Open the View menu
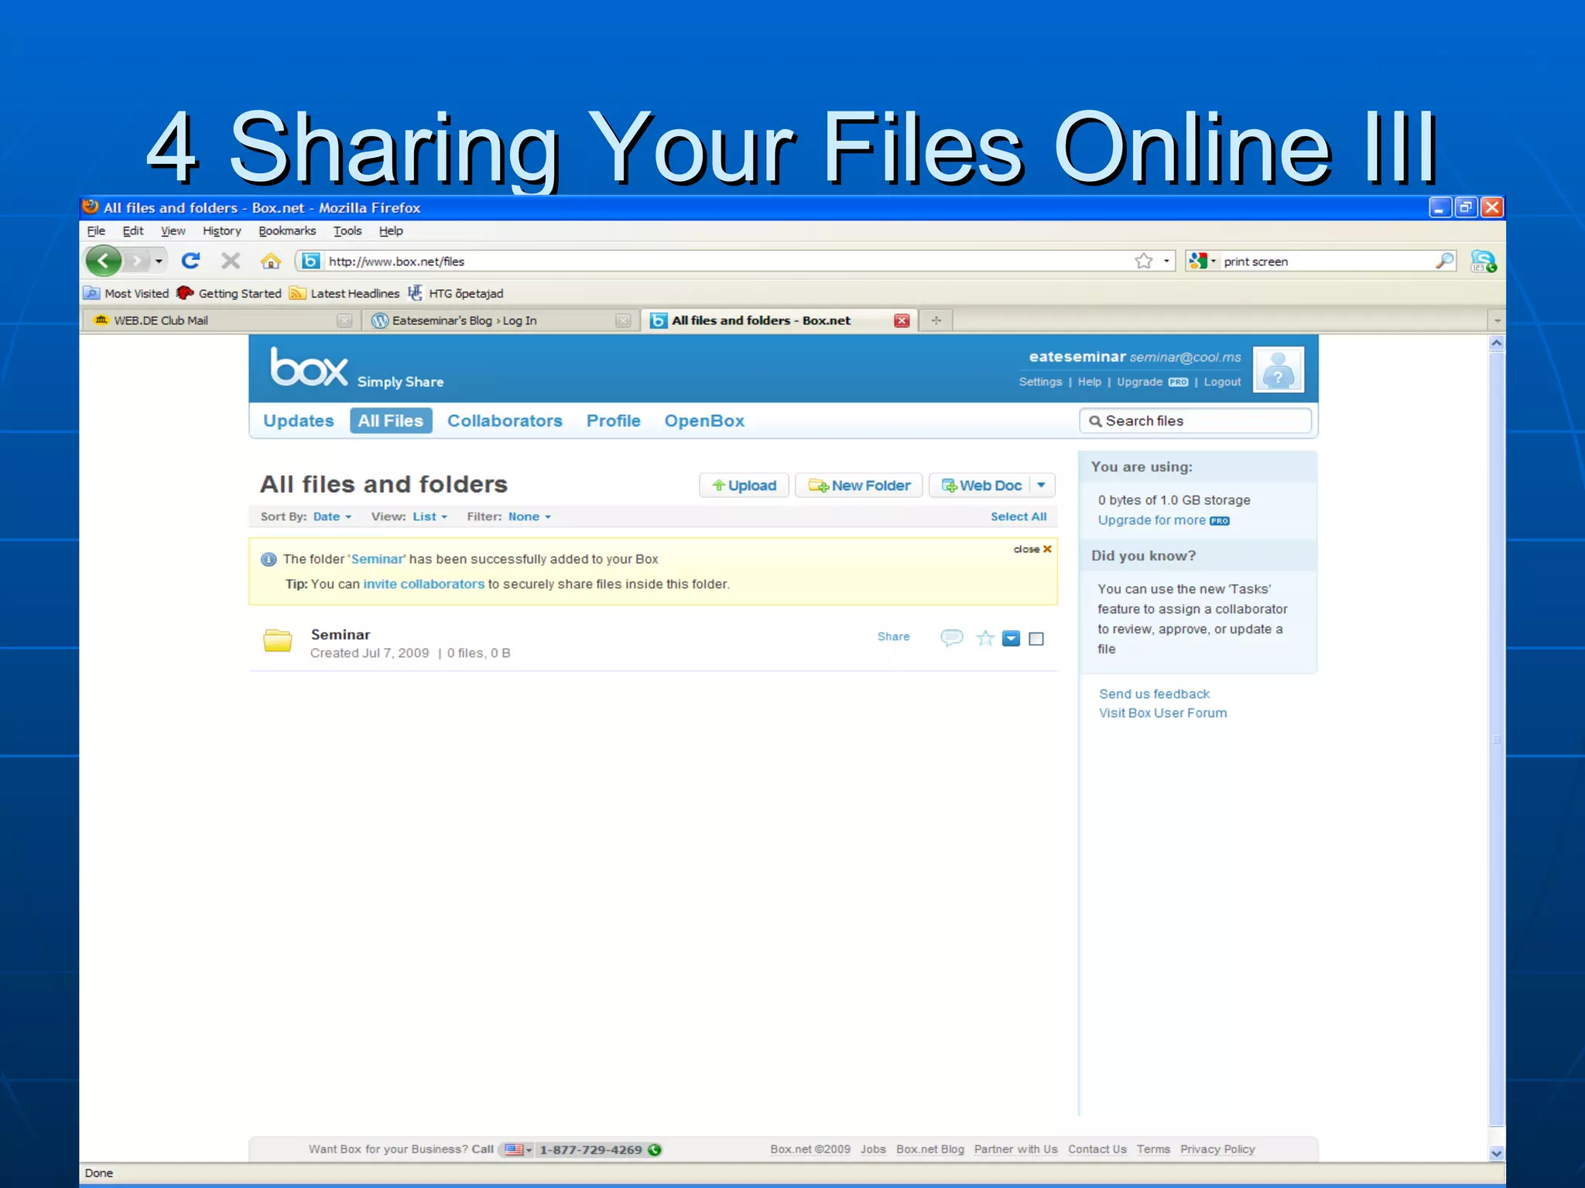This screenshot has height=1188, width=1585. [173, 230]
